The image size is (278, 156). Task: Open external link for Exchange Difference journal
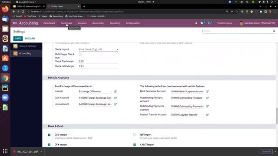point(116,91)
